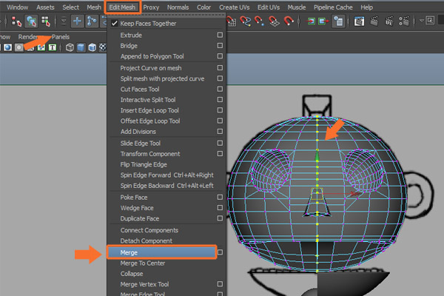Click the render current frame clapperboard icon
444x296 pixels.
[373, 21]
